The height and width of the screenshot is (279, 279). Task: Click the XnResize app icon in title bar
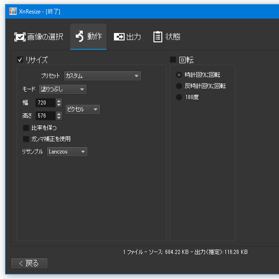(x=13, y=11)
